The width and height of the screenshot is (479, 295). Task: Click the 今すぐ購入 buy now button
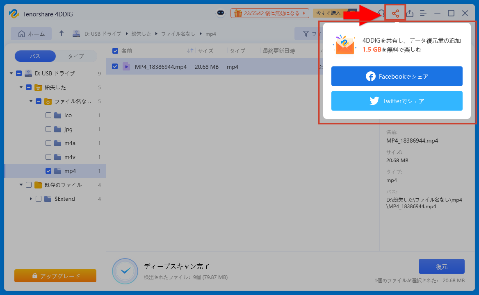[328, 13]
